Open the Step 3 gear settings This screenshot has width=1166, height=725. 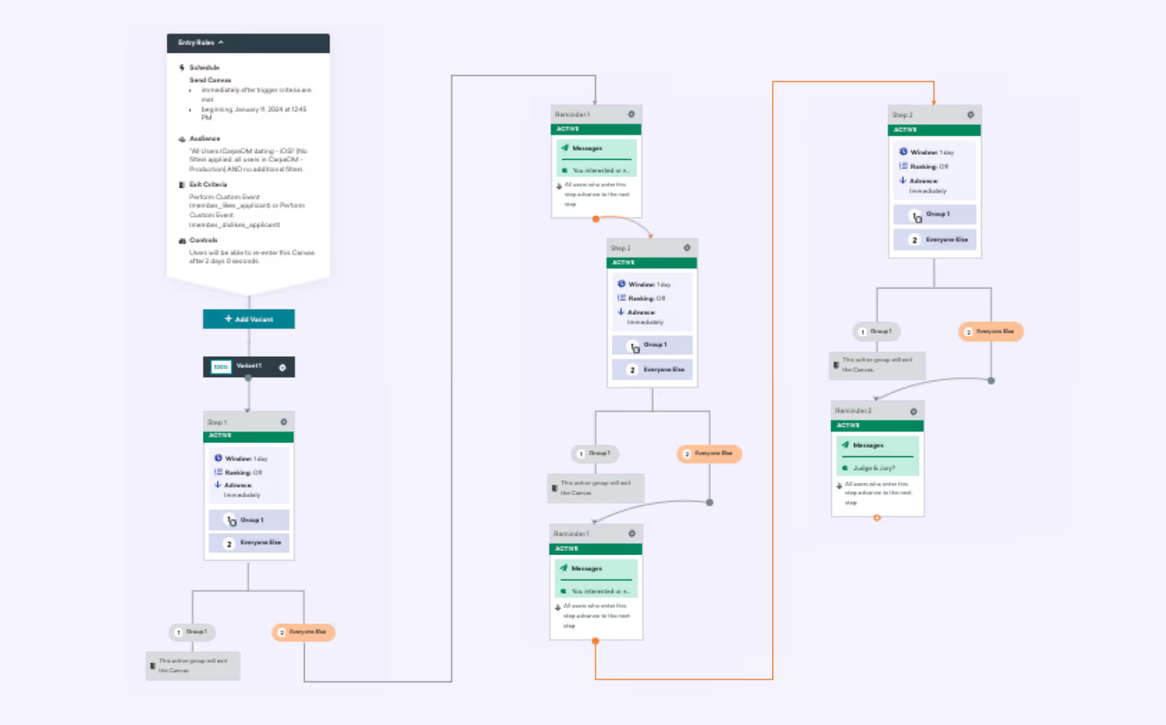[x=970, y=115]
